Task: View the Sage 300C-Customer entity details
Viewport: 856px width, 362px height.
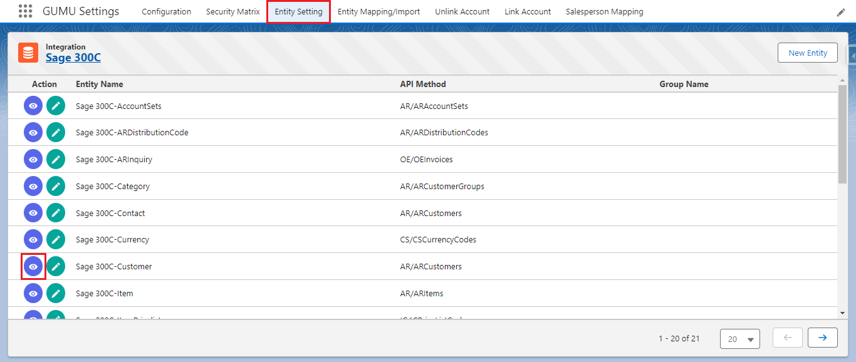Action: [x=33, y=266]
